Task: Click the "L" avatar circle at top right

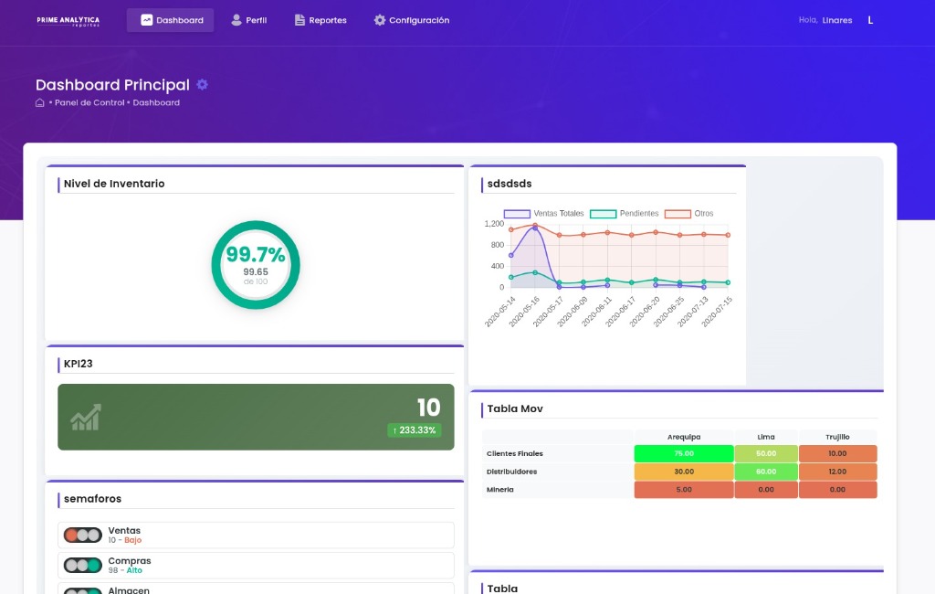Action: tap(870, 18)
